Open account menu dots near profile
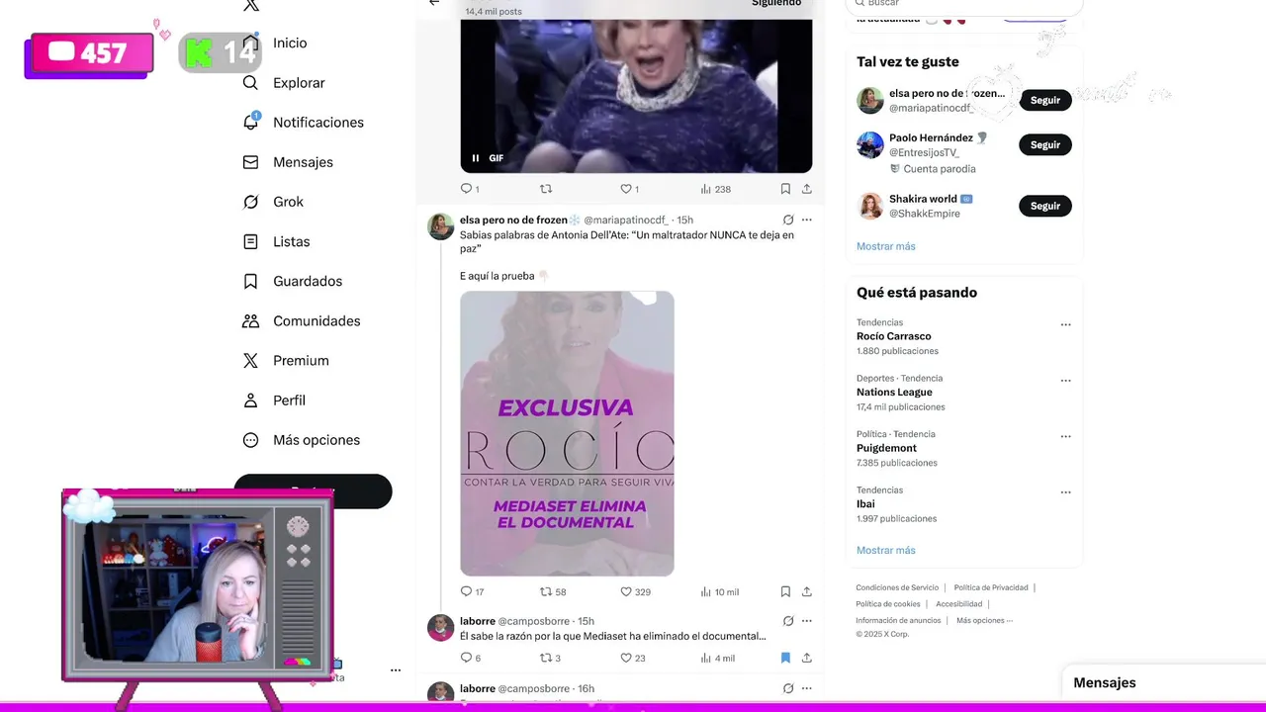Image resolution: width=1266 pixels, height=712 pixels. [396, 670]
